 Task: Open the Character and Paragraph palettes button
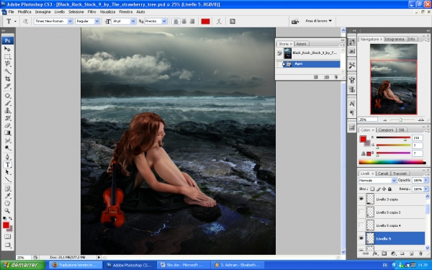[233, 21]
